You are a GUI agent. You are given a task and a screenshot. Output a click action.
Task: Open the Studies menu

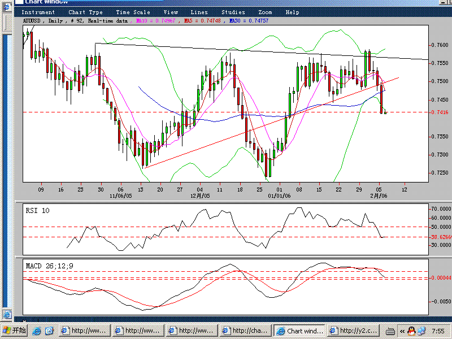coord(233,12)
